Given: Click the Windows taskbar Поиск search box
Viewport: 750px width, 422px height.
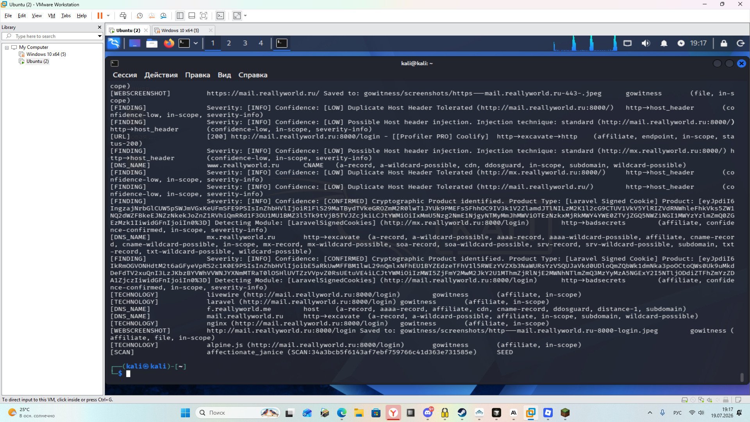Looking at the screenshot, I should point(238,413).
